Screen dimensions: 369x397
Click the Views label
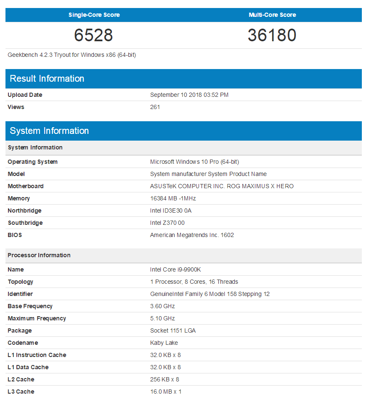tap(16, 107)
